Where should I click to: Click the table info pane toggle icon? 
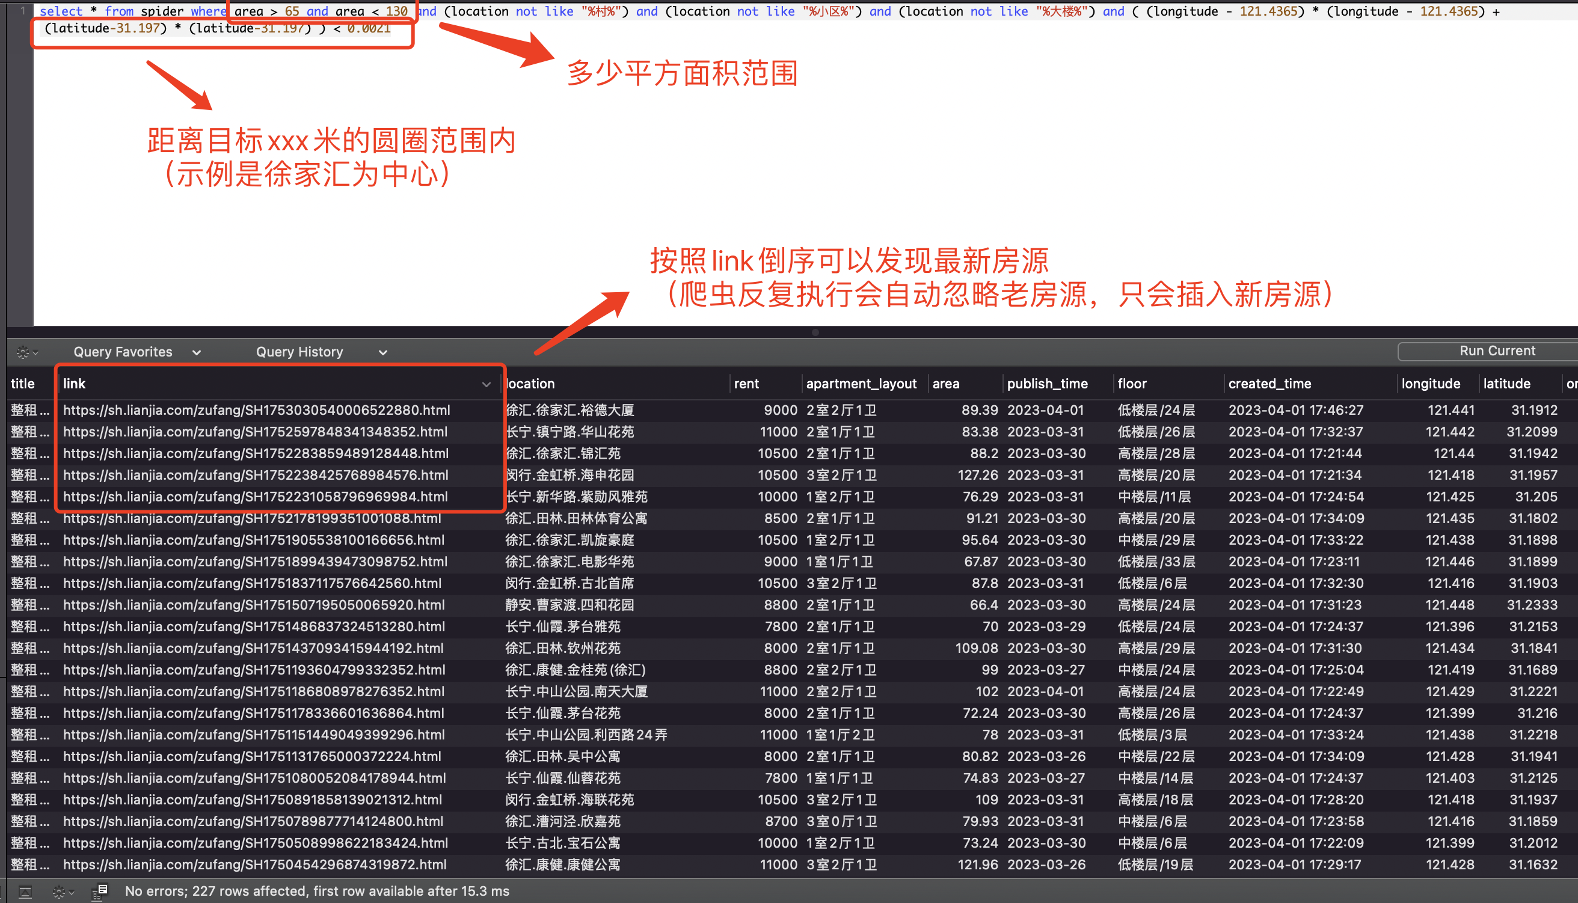tap(24, 892)
